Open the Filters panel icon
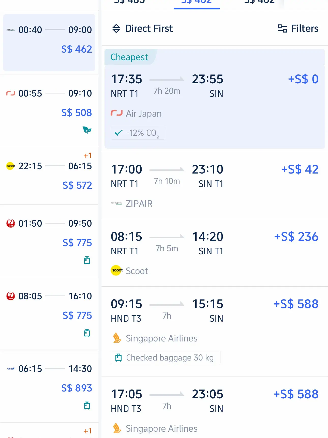This screenshot has height=438, width=328. [x=282, y=28]
